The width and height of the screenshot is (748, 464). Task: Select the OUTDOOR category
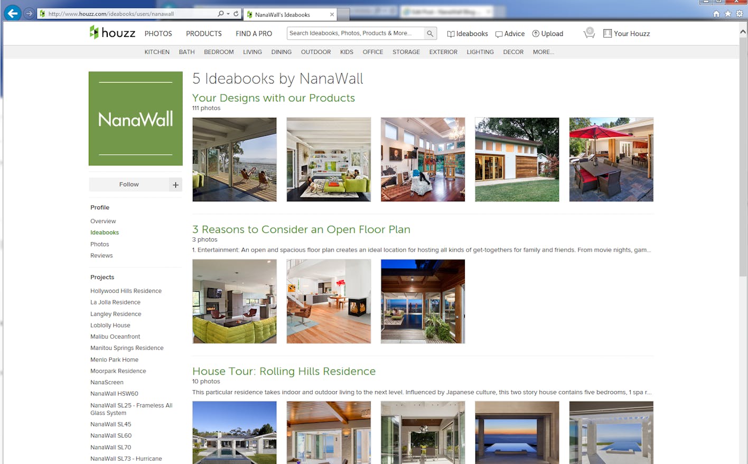[x=316, y=52]
